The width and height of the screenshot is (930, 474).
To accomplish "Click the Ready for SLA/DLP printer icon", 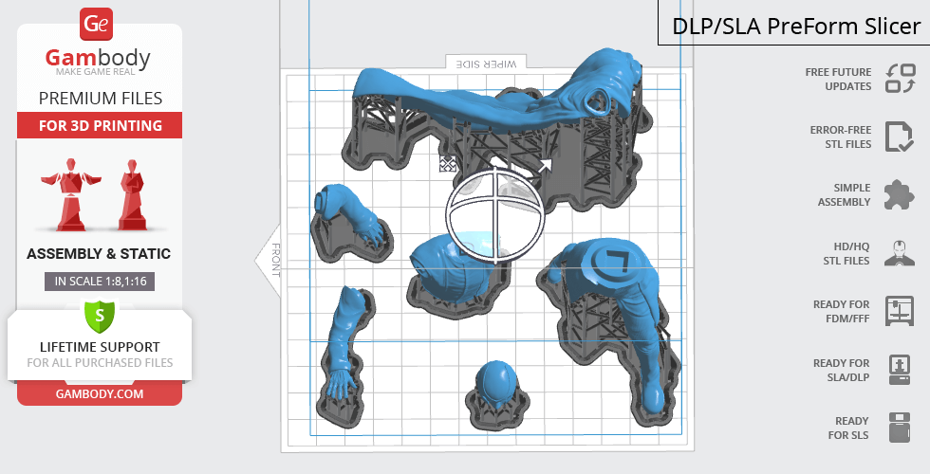I will 899,369.
